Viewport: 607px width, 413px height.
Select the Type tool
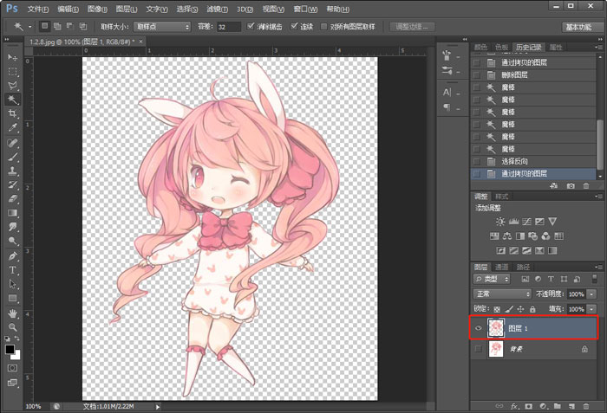pos(13,269)
